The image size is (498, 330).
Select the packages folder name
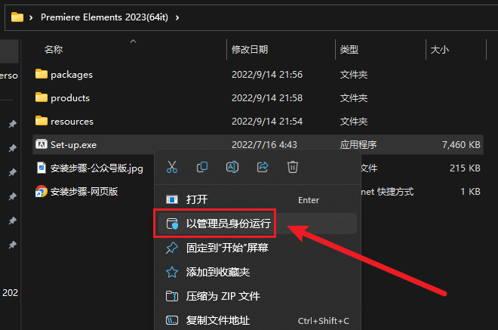click(72, 75)
